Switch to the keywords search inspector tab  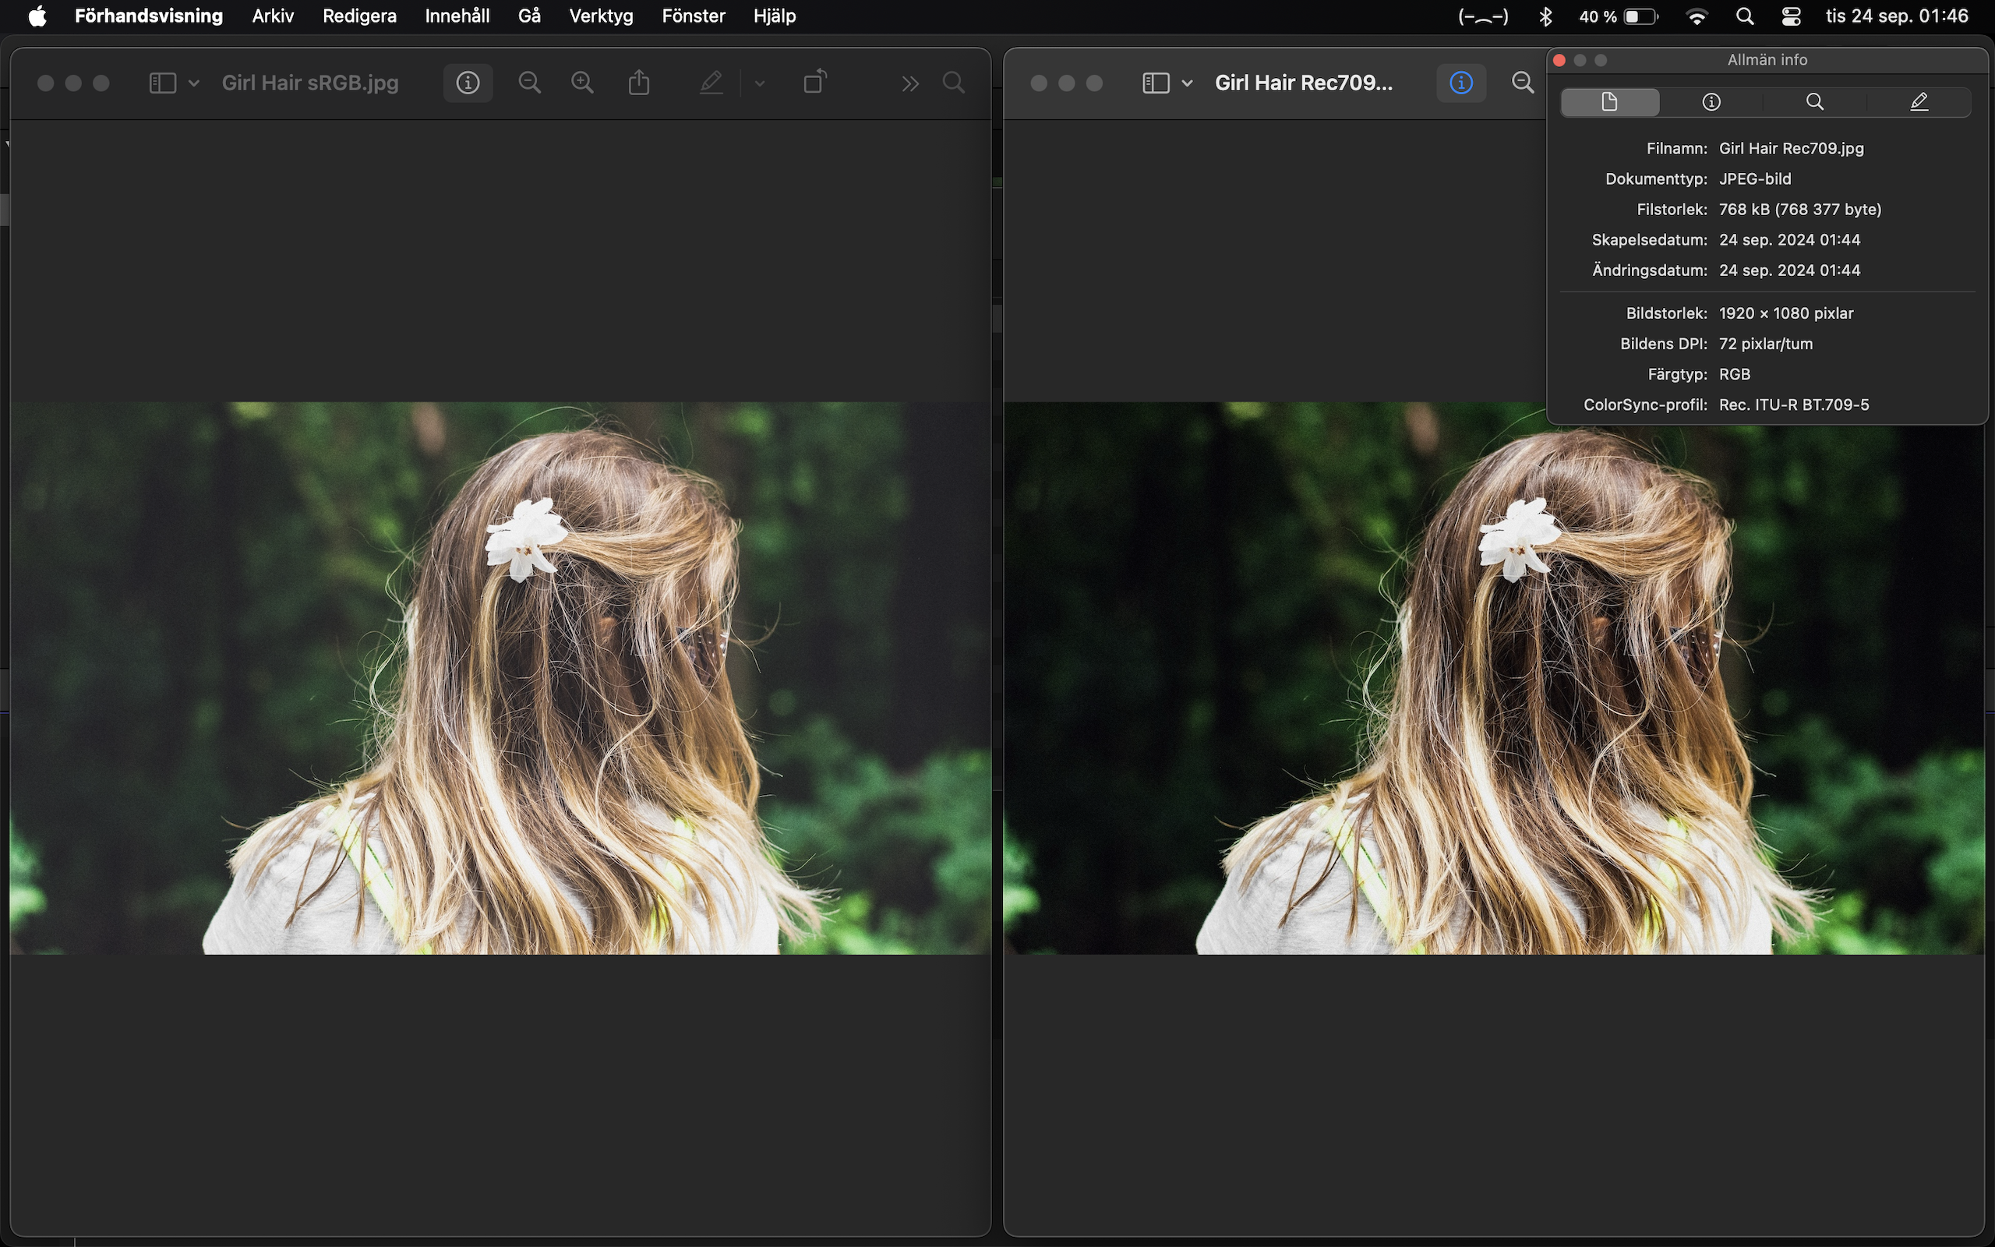pyautogui.click(x=1814, y=101)
